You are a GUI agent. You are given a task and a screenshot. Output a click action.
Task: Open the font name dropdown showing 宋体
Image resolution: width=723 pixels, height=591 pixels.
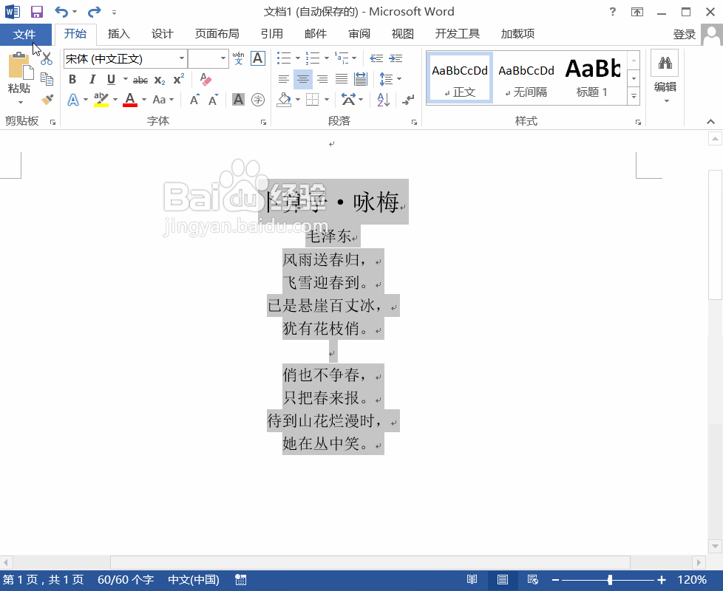[x=182, y=58]
